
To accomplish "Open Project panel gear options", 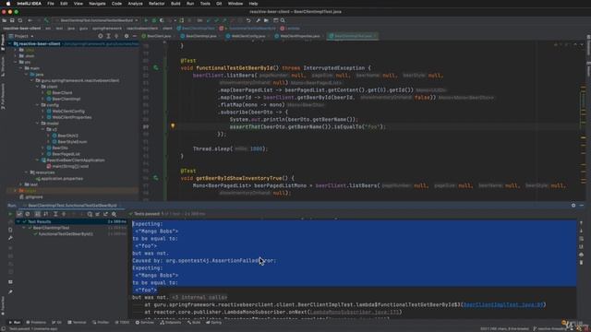I will coord(127,36).
